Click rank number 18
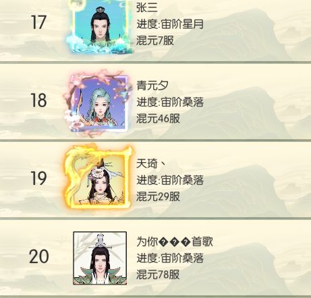This screenshot has height=298, width=311. pos(38,100)
